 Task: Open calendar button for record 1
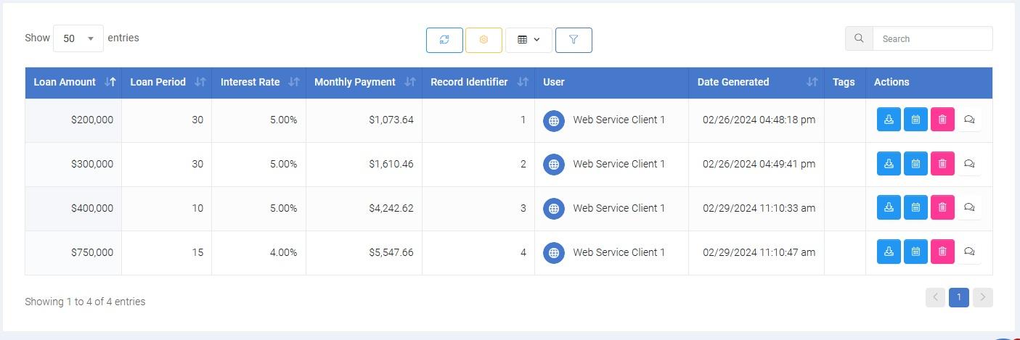915,120
